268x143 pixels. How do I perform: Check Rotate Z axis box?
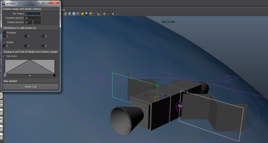(43, 46)
